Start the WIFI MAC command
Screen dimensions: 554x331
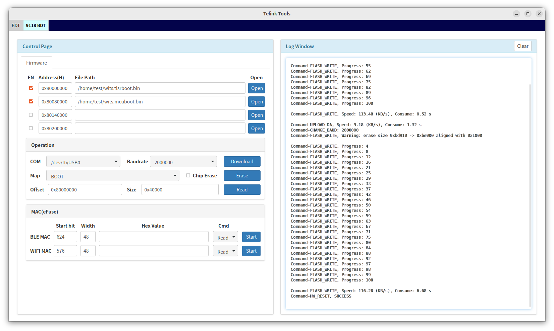(x=251, y=251)
